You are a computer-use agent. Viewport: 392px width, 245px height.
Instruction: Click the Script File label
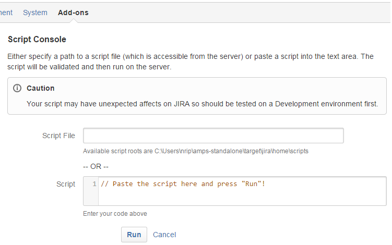click(58, 136)
